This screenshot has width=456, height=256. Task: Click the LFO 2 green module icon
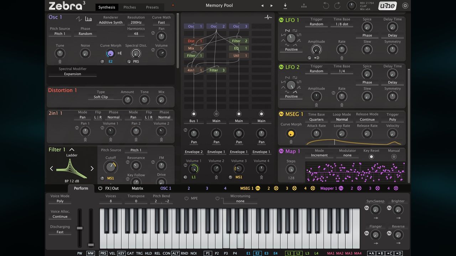281,67
